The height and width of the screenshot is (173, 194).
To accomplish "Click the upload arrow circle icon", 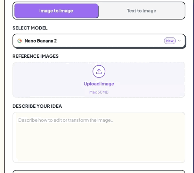I will [x=99, y=71].
